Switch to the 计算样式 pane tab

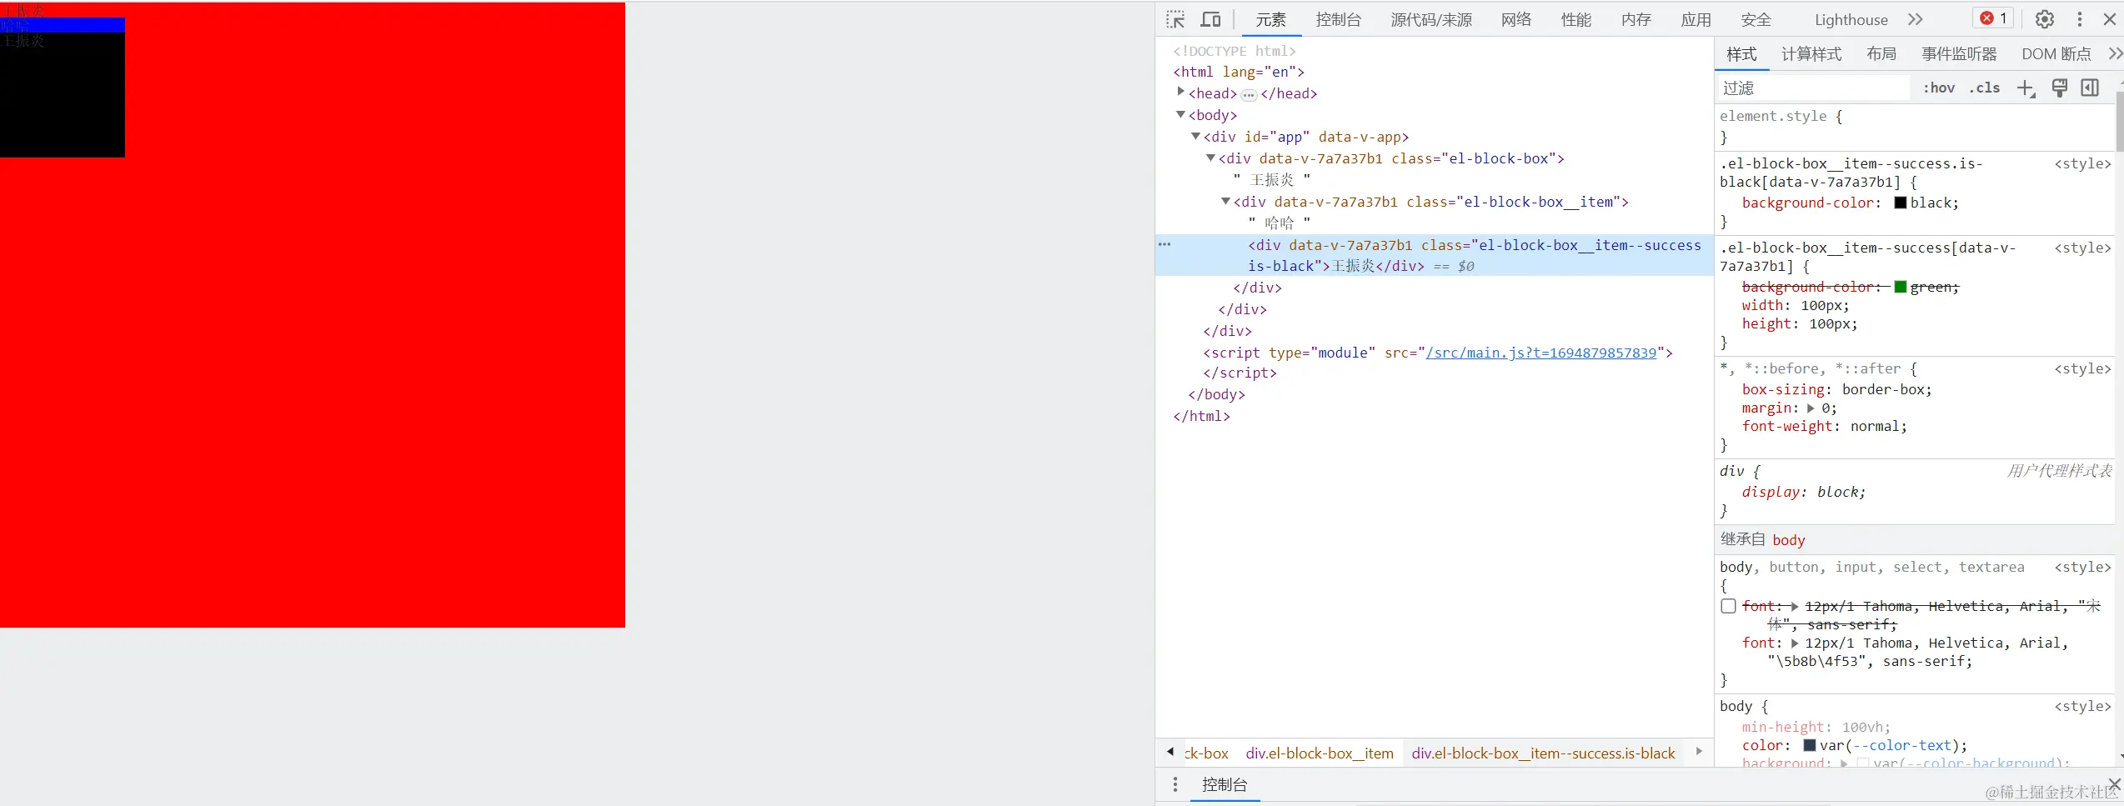point(1811,54)
